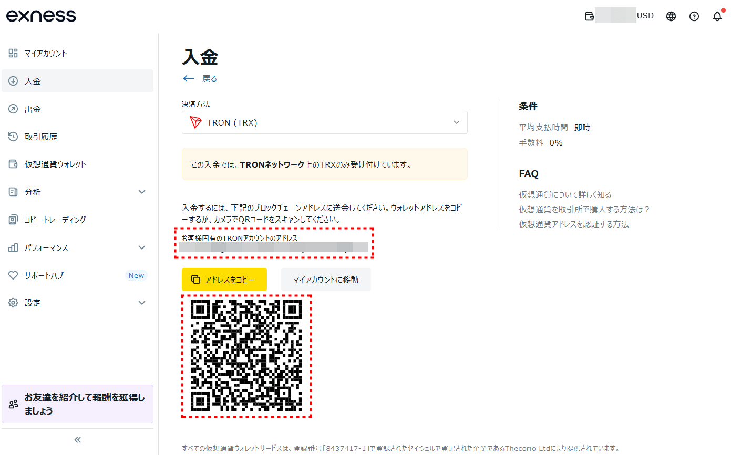This screenshot has height=455, width=731.
Task: Open the wallet balance icon in header
Action: [590, 16]
